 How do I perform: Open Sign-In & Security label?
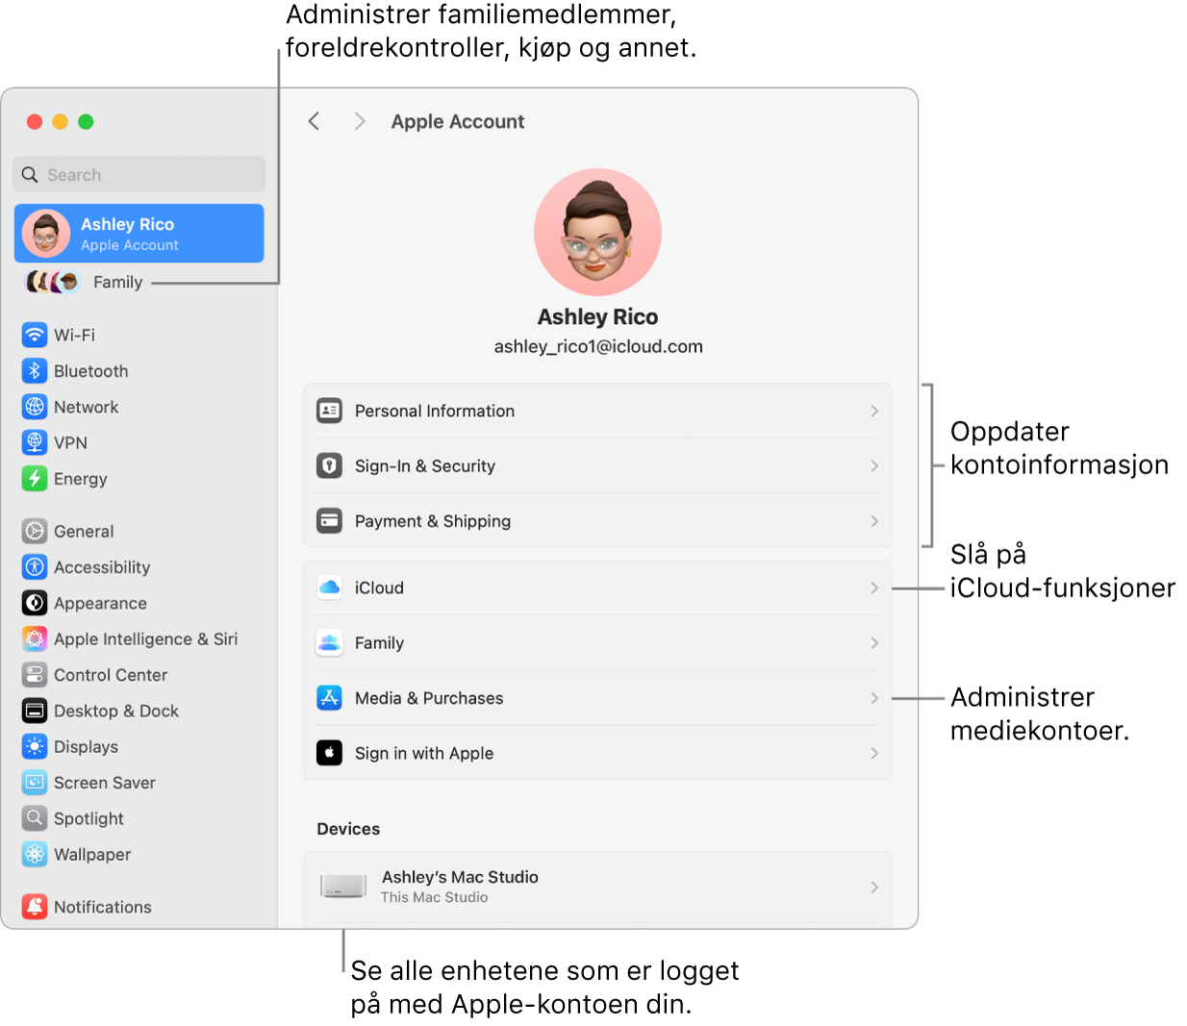(425, 466)
